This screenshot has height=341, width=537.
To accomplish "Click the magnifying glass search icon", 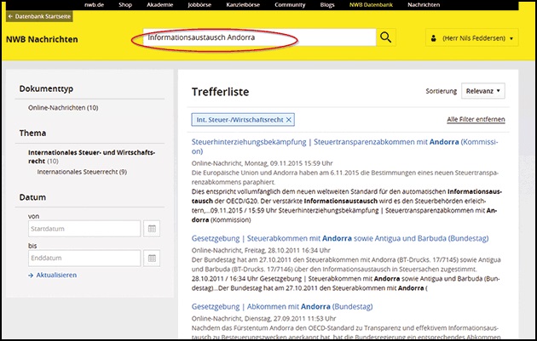I will pyautogui.click(x=387, y=38).
